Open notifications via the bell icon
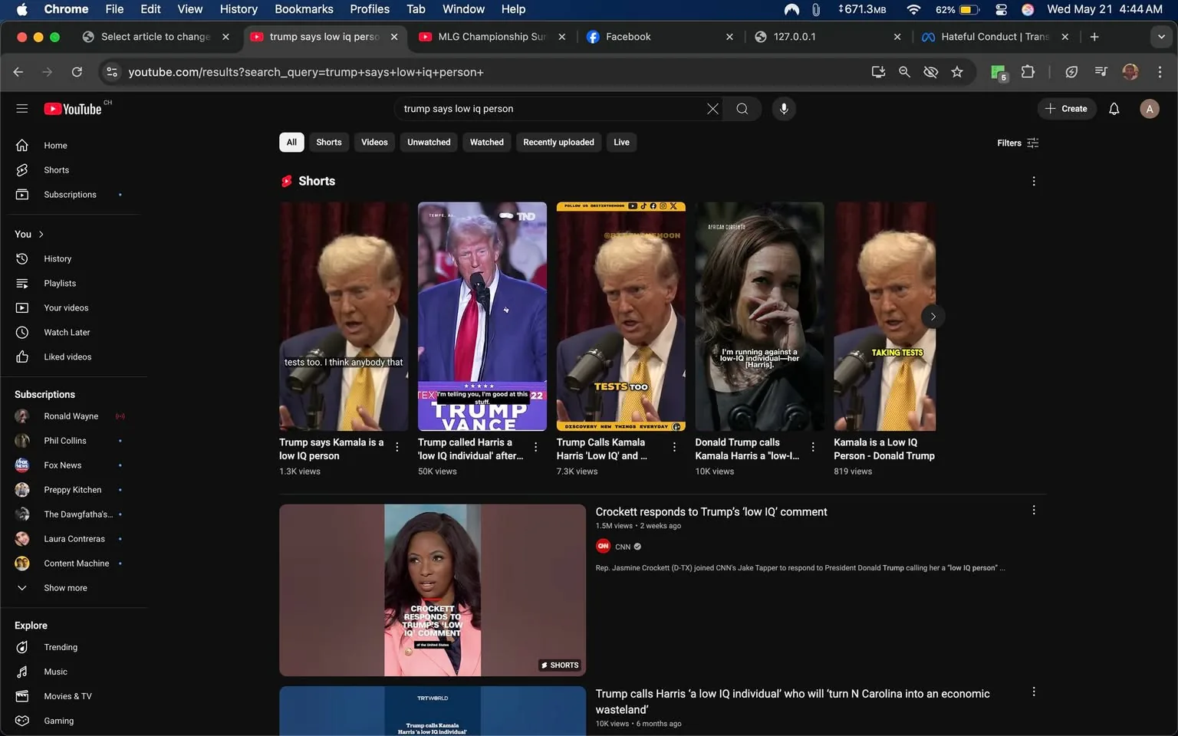Viewport: 1178px width, 736px height. [x=1114, y=108]
